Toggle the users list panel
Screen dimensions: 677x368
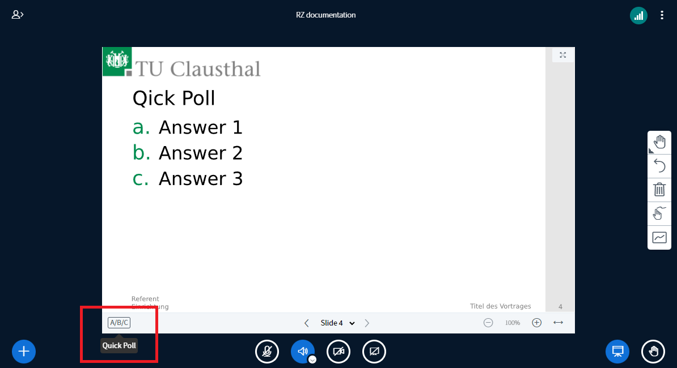tap(18, 15)
